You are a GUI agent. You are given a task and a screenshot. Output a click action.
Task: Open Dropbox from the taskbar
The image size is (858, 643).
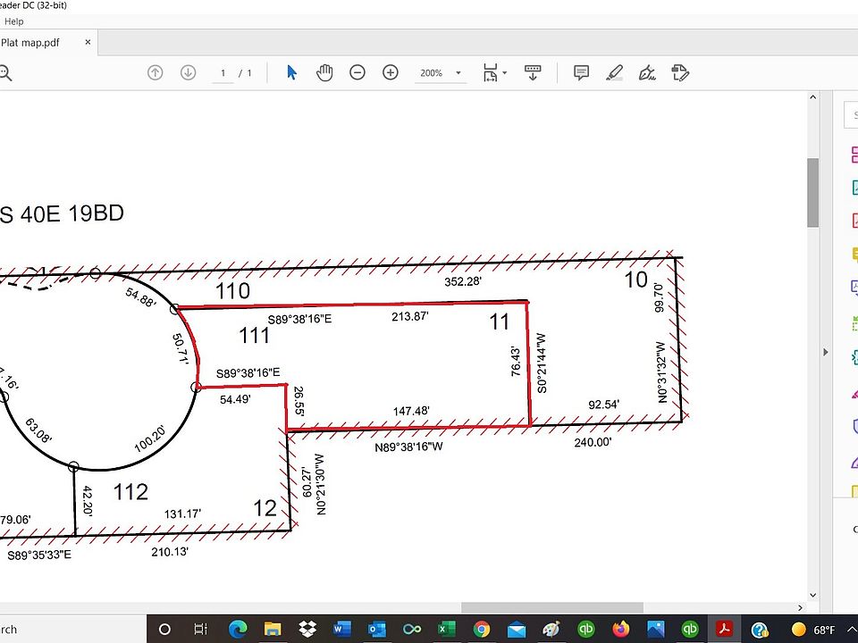(307, 629)
